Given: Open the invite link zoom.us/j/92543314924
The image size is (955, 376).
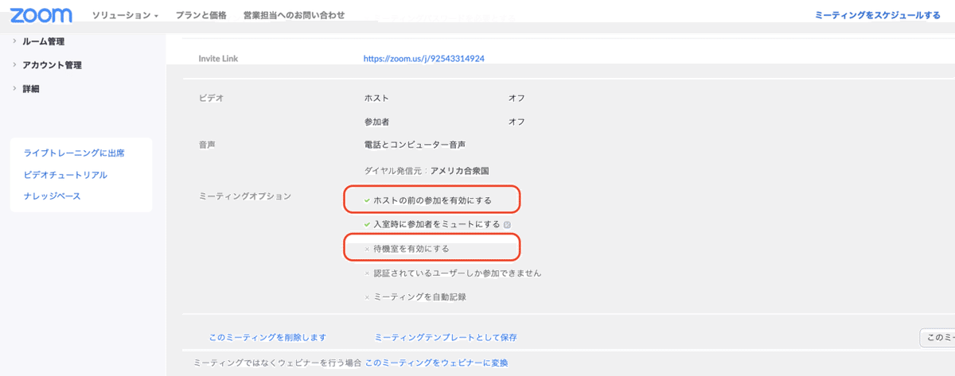Looking at the screenshot, I should [424, 59].
